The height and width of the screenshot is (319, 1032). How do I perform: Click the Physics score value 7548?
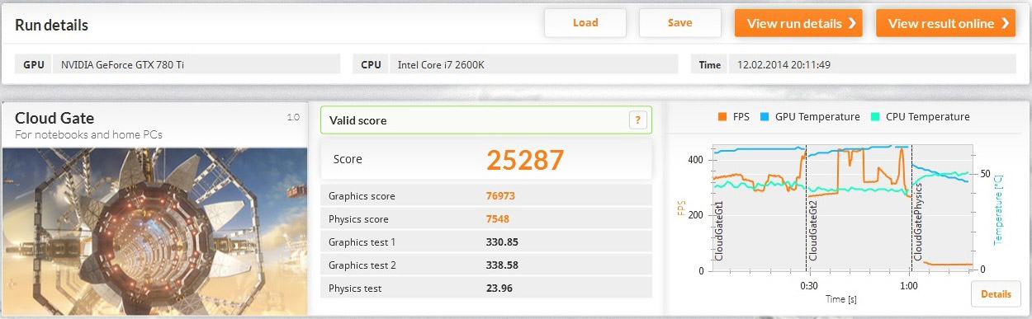tap(498, 219)
